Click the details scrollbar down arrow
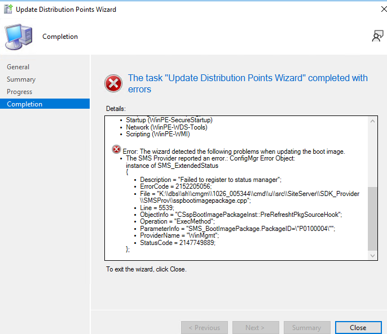This screenshot has width=387, height=334. [x=372, y=256]
